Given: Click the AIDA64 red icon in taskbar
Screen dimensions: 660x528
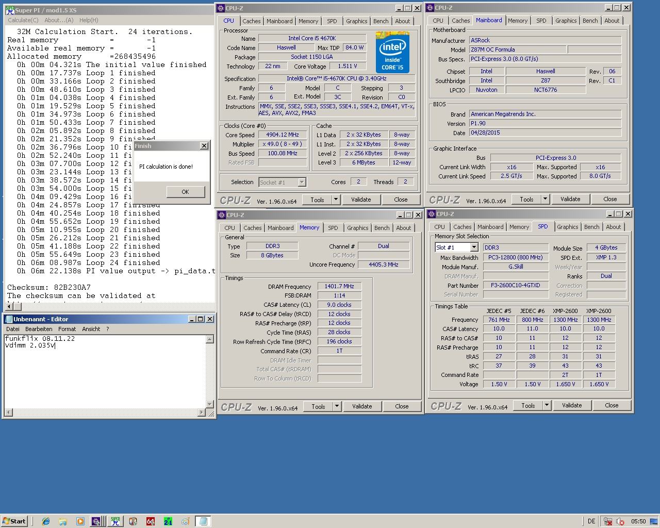Looking at the screenshot, I should [x=150, y=521].
